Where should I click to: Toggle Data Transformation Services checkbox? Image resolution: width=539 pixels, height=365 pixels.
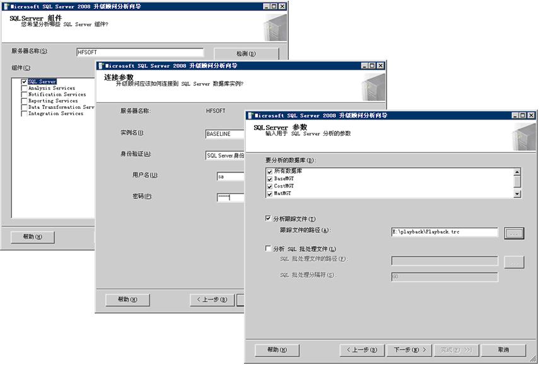[x=24, y=107]
